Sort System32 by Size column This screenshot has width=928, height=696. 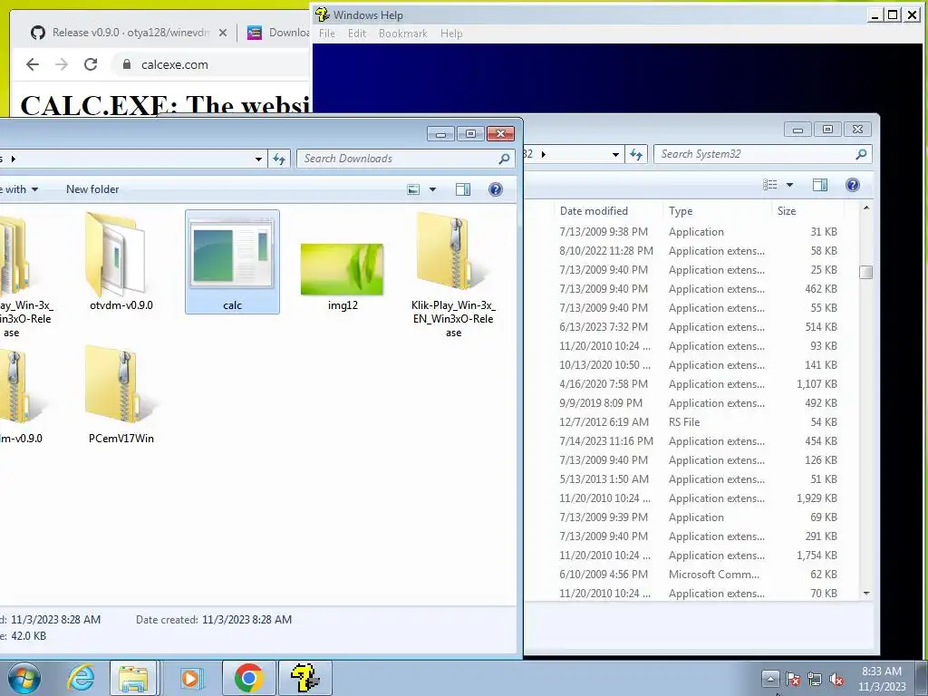[x=807, y=210]
